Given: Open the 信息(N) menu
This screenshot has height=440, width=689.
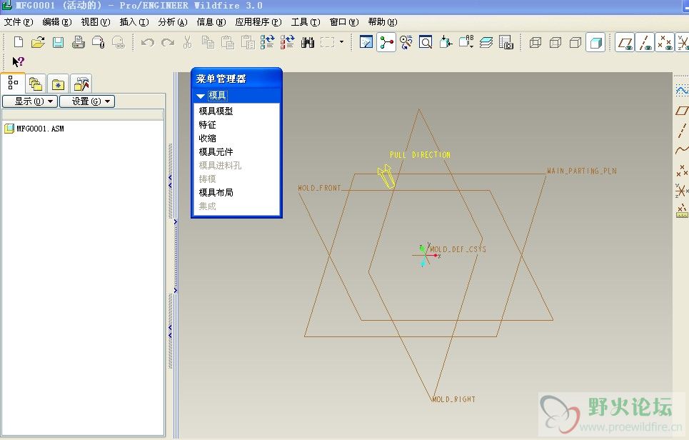Looking at the screenshot, I should coord(211,22).
